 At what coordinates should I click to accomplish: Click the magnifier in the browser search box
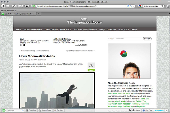click(x=162, y=6)
